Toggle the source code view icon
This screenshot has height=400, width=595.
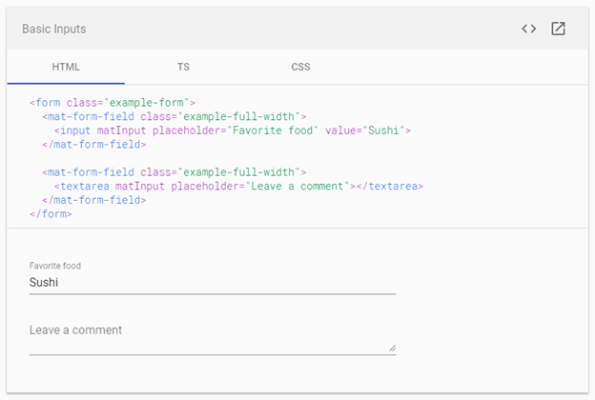pyautogui.click(x=528, y=29)
